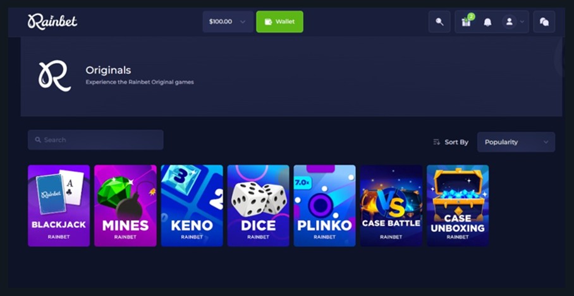The height and width of the screenshot is (296, 574).
Task: Launch the Mines game tile
Action: tap(125, 206)
